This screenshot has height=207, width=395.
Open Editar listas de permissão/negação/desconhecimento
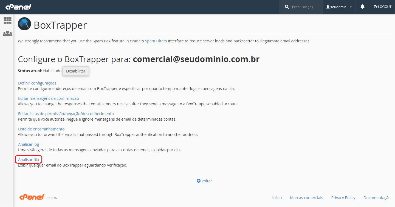pos(66,114)
